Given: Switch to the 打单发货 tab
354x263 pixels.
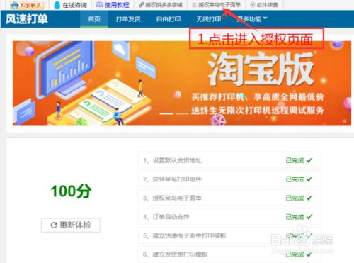Looking at the screenshot, I should point(128,19).
